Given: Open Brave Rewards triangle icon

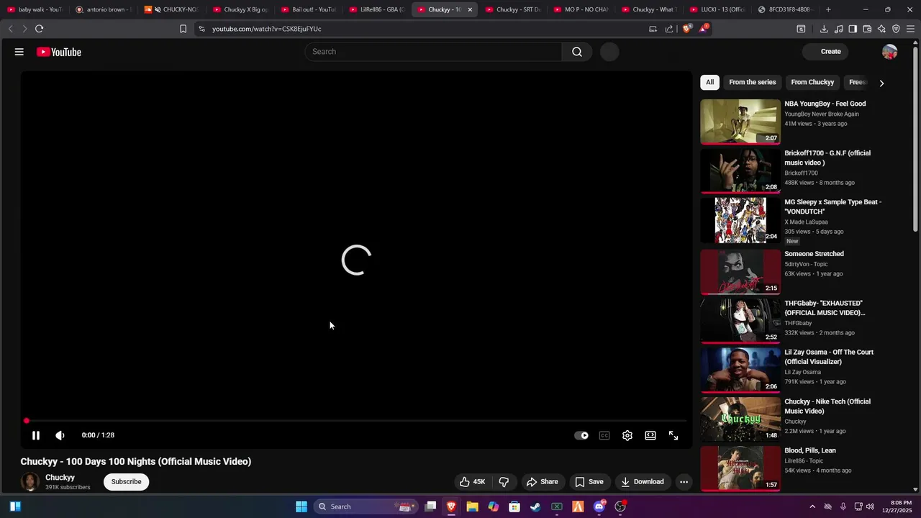Looking at the screenshot, I should 704,29.
